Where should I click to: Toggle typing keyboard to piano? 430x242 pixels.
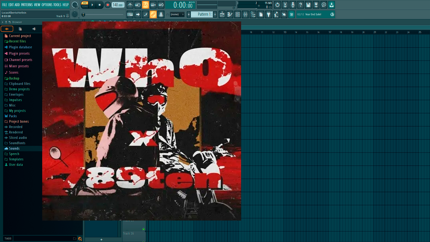pos(130,14)
